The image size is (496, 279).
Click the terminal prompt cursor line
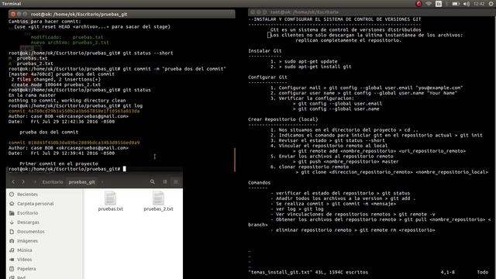click(67, 169)
